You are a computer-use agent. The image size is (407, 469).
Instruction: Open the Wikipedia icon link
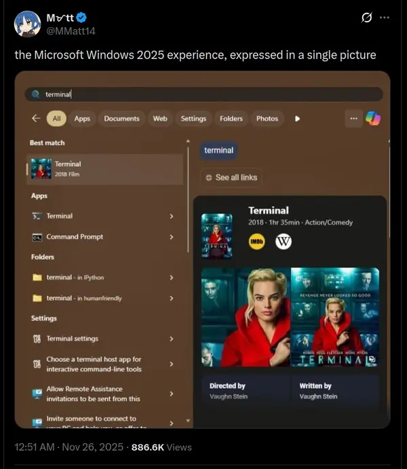click(x=284, y=241)
